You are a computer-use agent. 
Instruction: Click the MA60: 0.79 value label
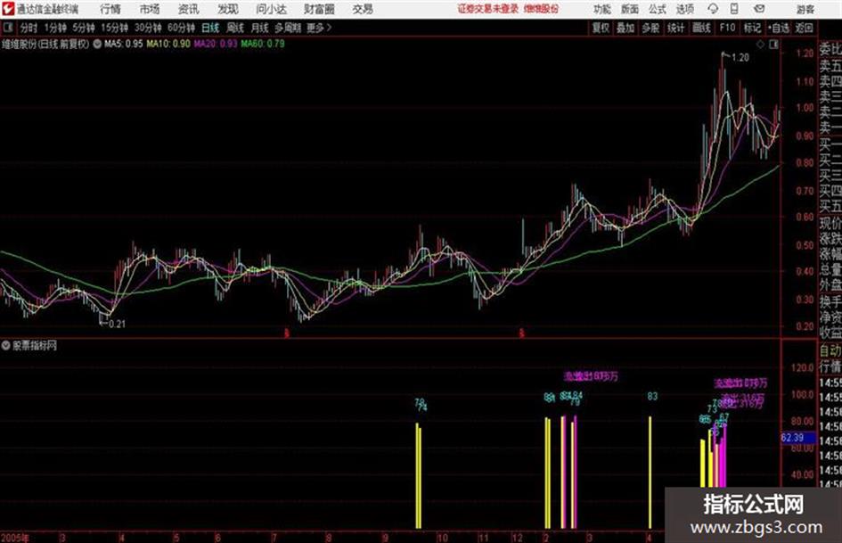[x=263, y=44]
